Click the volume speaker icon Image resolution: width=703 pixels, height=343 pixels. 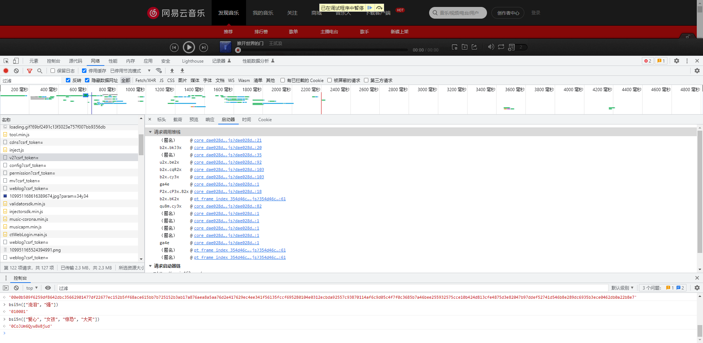(491, 47)
